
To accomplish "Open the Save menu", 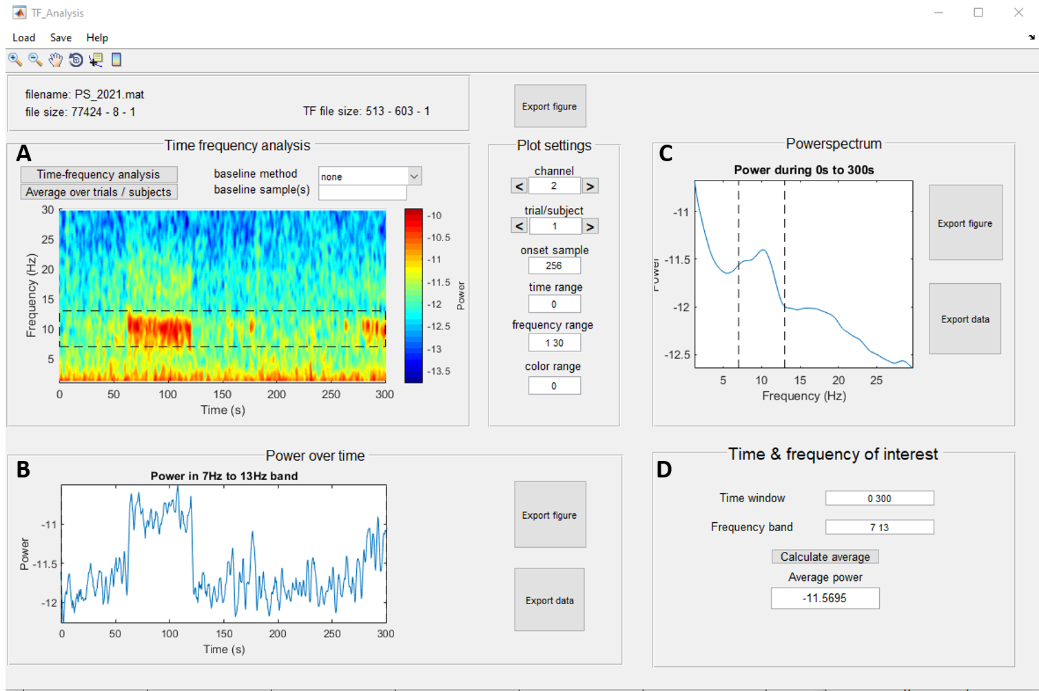I will coord(61,38).
